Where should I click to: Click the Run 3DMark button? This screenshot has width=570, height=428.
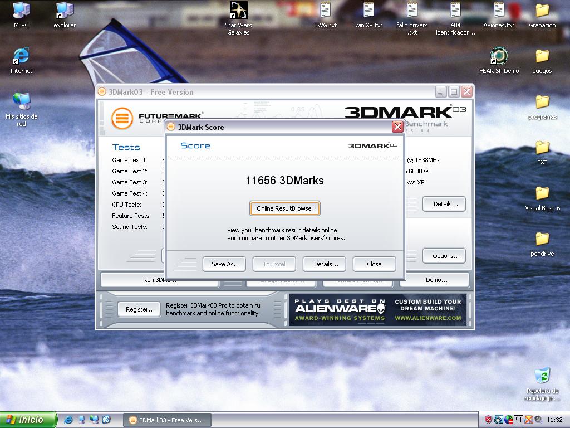(159, 280)
